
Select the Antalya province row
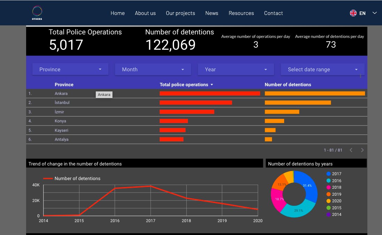click(197, 139)
